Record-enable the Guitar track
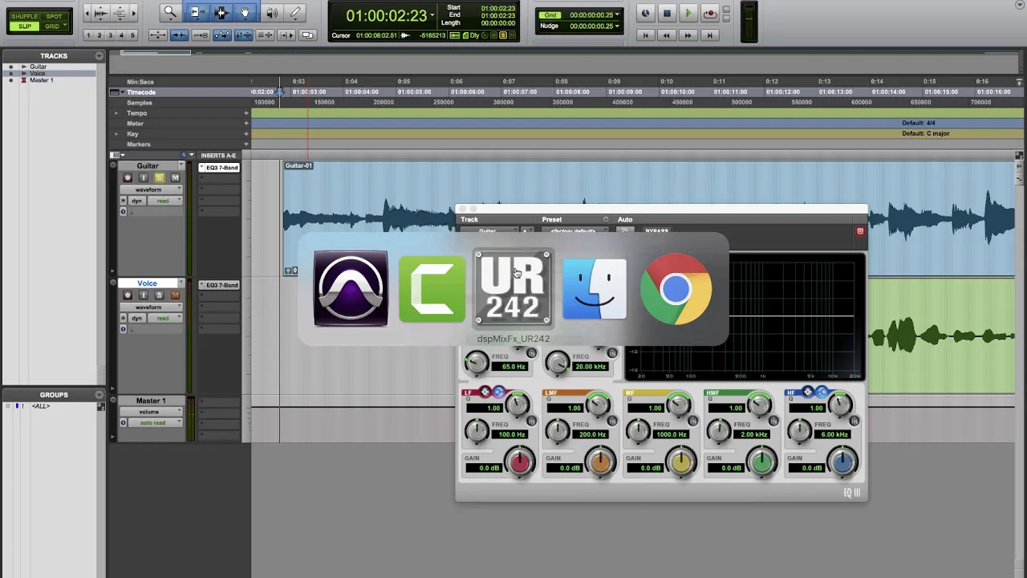1027x578 pixels. 127,177
